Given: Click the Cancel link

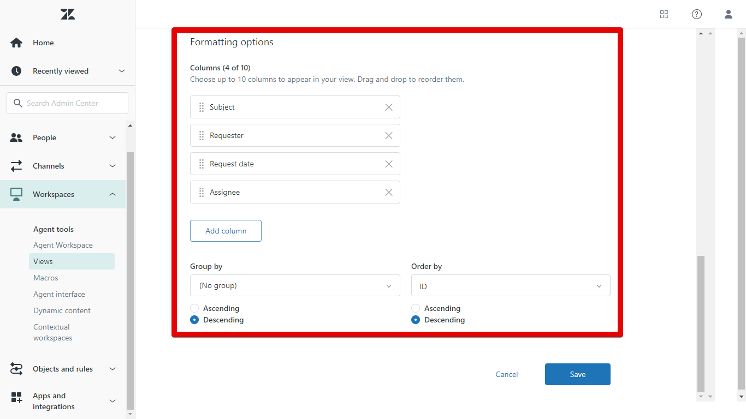Looking at the screenshot, I should (507, 374).
